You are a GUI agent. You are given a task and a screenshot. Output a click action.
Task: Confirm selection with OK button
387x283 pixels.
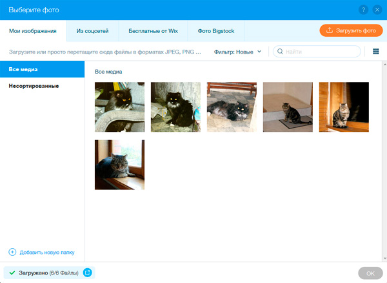[370, 273]
